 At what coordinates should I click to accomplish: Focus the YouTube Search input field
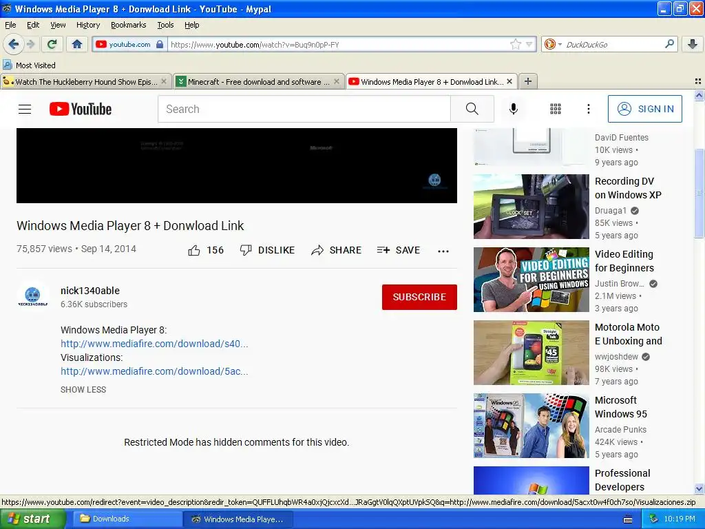[x=304, y=109]
